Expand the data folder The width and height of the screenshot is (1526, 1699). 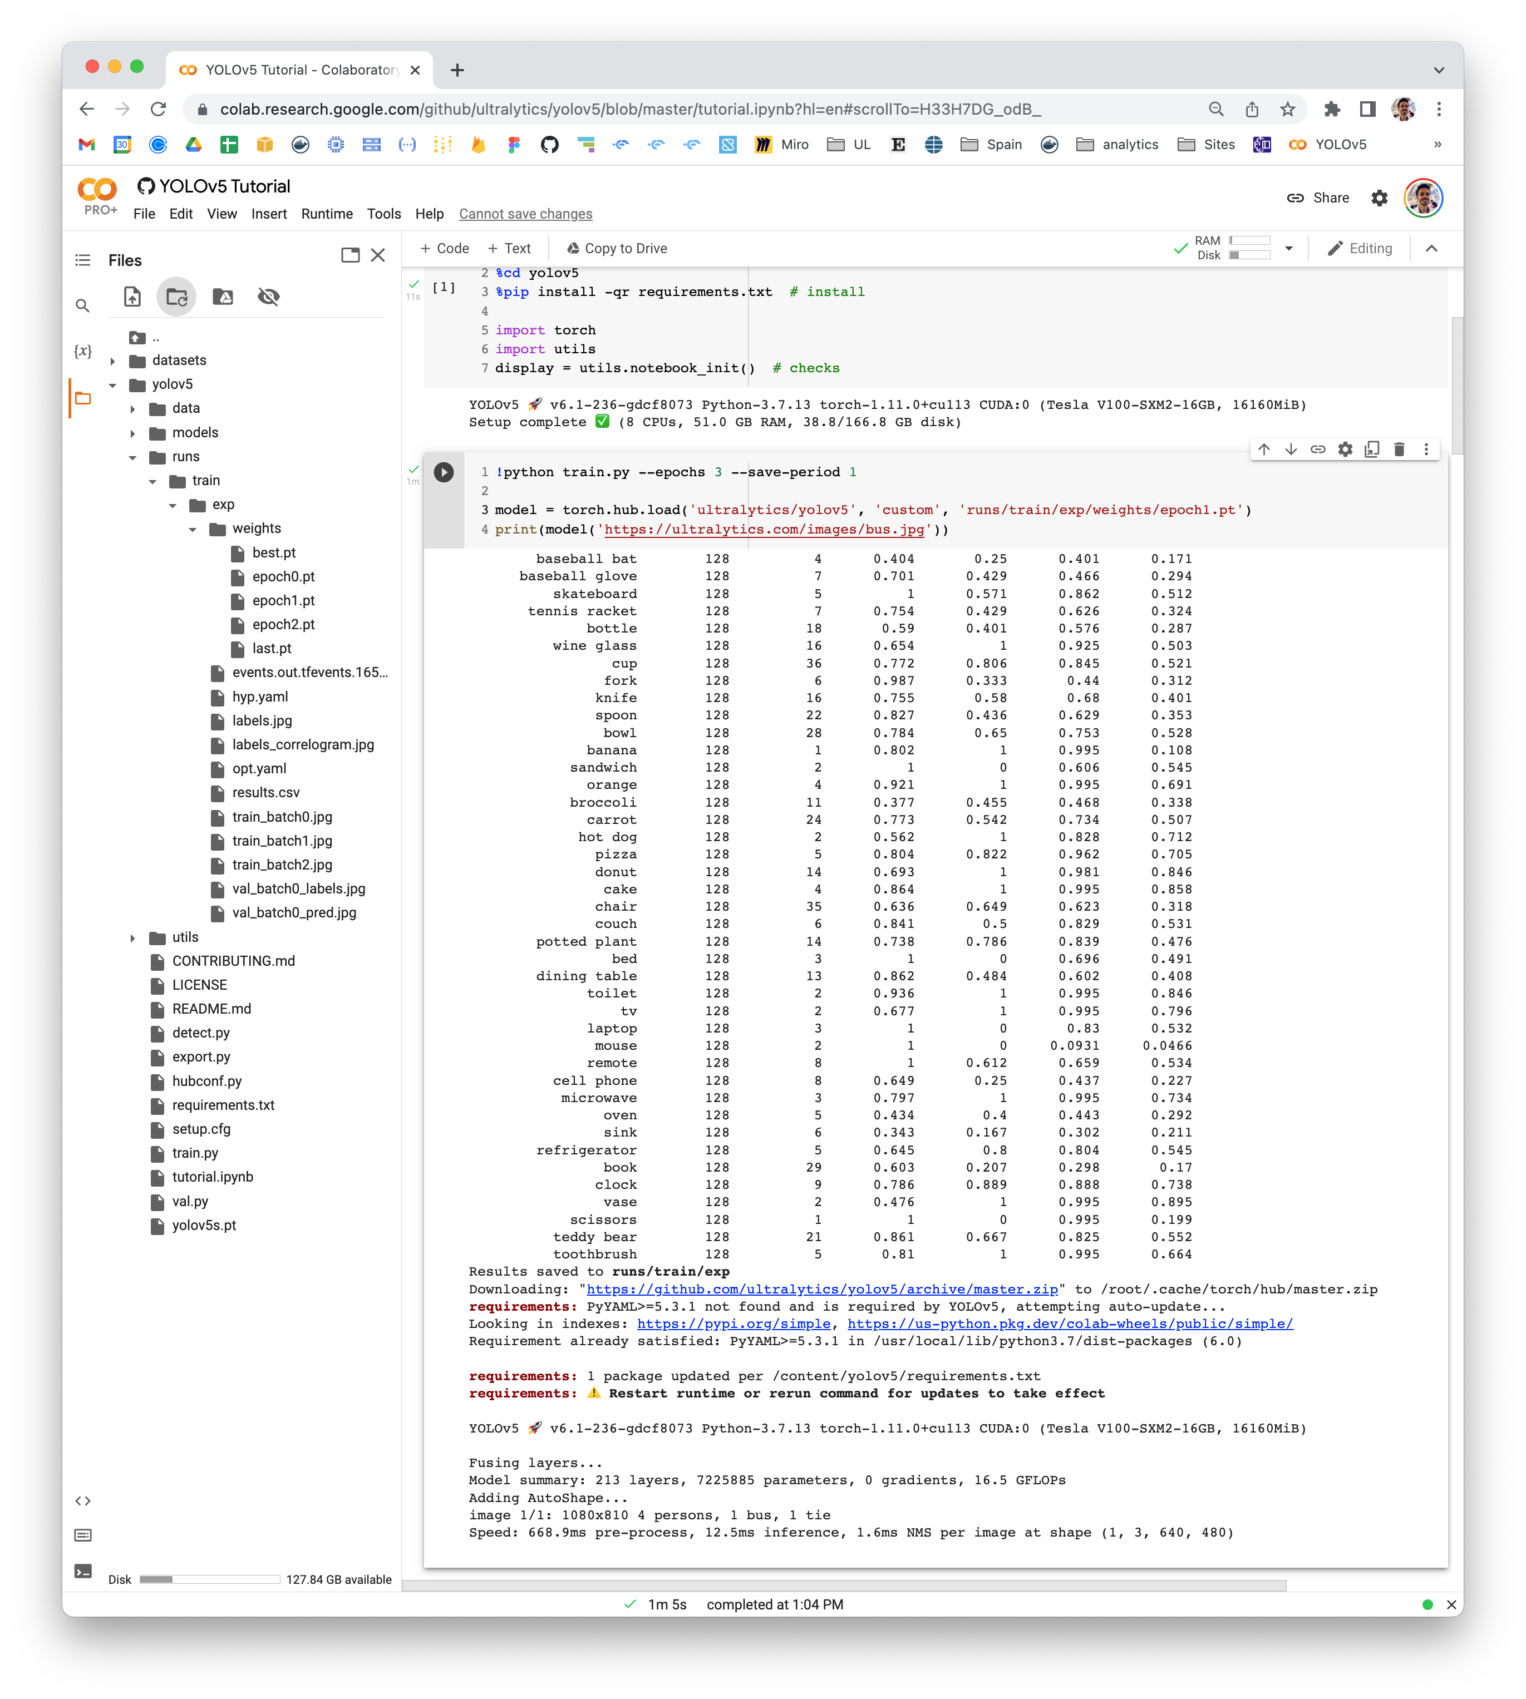click(132, 409)
